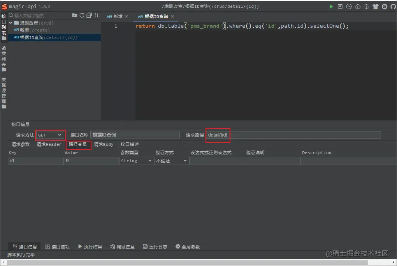Viewport: 397px width, 266px height.
Task: Select the 增删改查(crud) folder
Action: [34, 23]
